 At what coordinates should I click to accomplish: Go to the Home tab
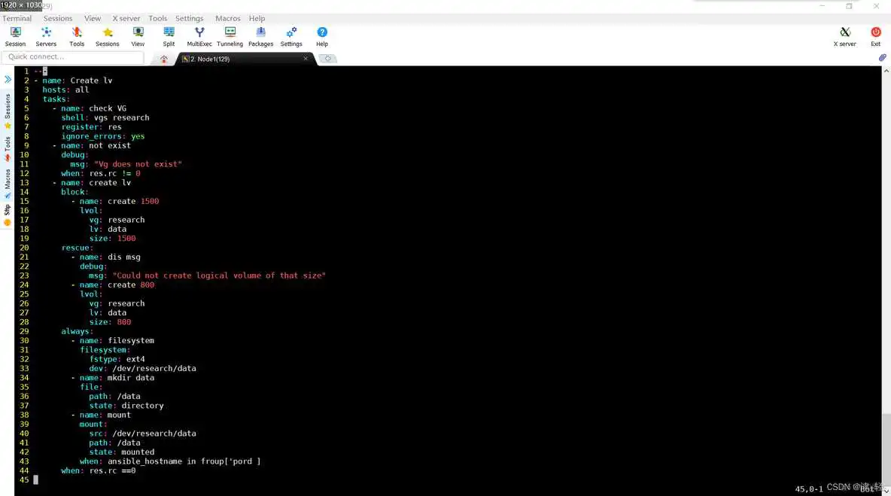(163, 59)
